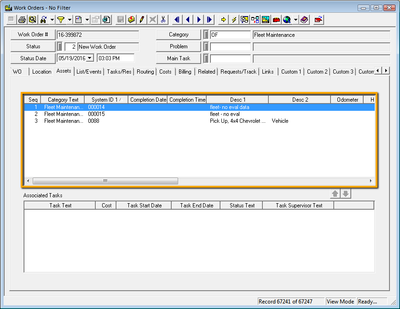Viewport: 400px width, 309px height.
Task: Open the Problem lookup picker
Action: coord(206,46)
